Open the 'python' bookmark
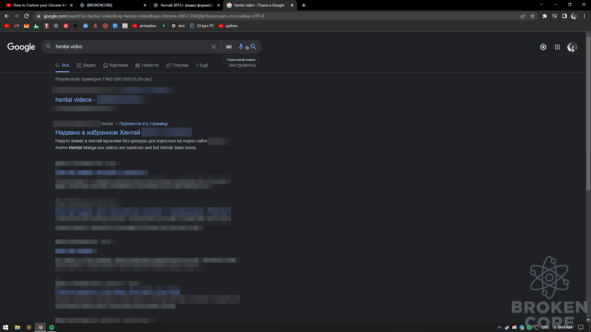 [x=228, y=26]
